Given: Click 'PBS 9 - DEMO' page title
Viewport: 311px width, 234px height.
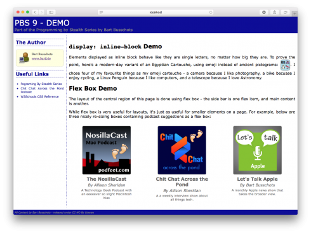Looking at the screenshot, I should tap(42, 23).
